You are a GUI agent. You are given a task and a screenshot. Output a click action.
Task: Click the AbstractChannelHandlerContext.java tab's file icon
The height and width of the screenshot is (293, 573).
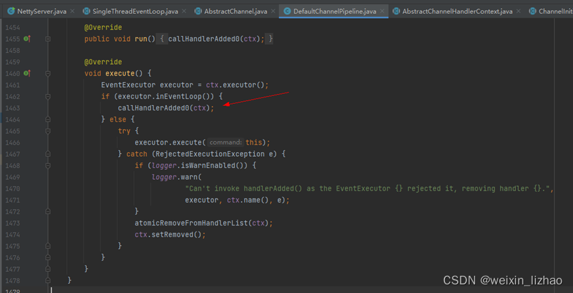[396, 11]
